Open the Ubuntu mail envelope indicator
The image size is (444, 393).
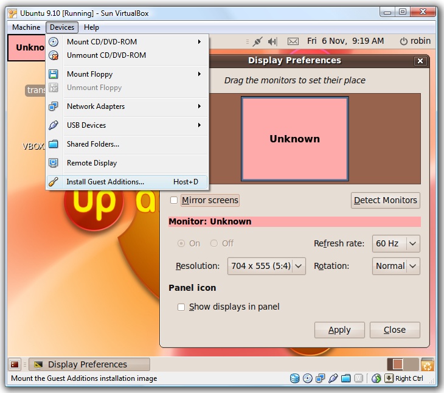coord(293,41)
